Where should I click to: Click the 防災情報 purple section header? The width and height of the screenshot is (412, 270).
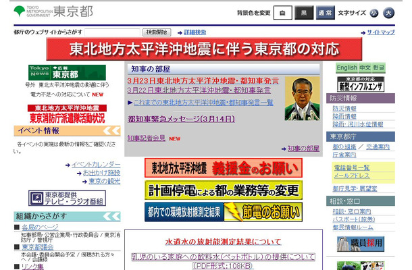pos(361,99)
